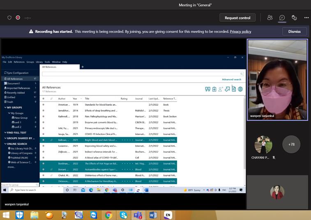Open TeamViewer icon in outer taskbar
The image size is (311, 220).
(x=94, y=215)
